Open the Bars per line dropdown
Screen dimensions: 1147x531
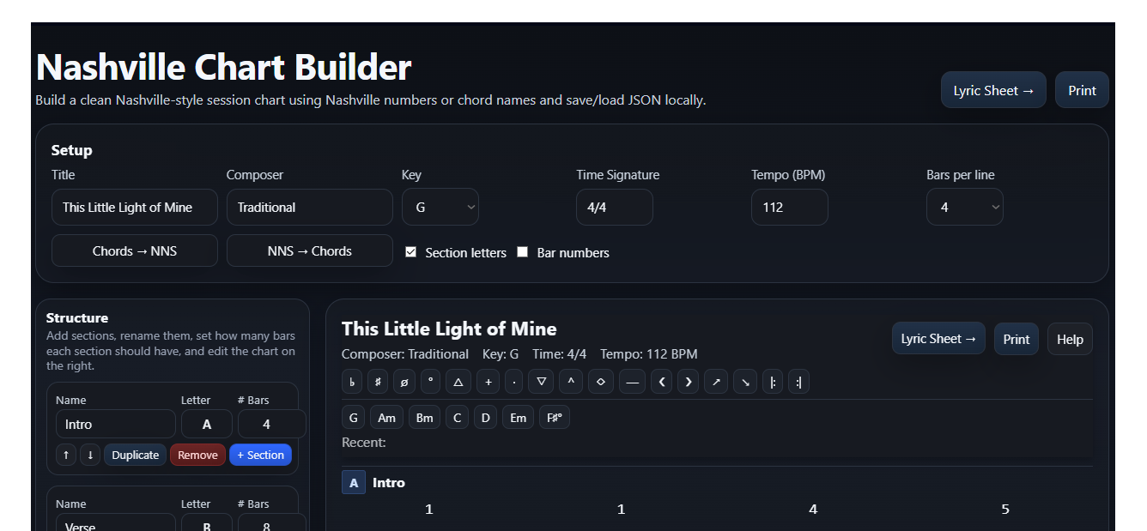(x=965, y=207)
